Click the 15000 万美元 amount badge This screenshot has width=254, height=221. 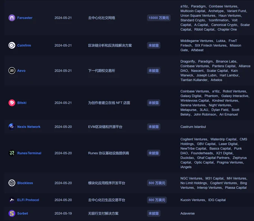click(159, 18)
